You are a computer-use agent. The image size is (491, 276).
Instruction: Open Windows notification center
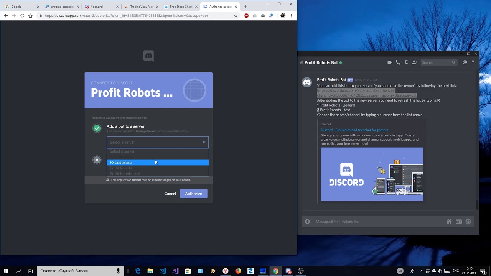[483, 271]
